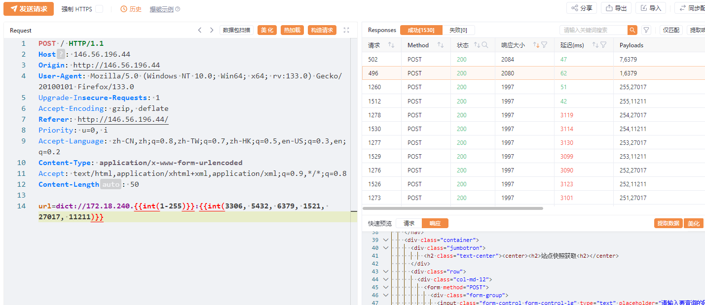Viewport: 705px width, 305px height.
Task: Switch to the 失败[0] responses tab
Action: point(458,30)
